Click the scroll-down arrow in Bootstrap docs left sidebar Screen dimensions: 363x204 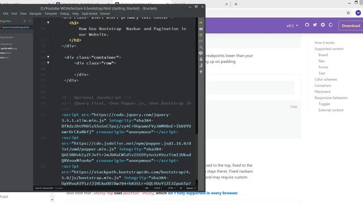[52, 200]
